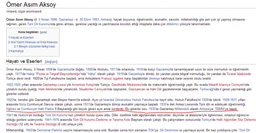Hide the table of contents with gizle

(x=44, y=32)
